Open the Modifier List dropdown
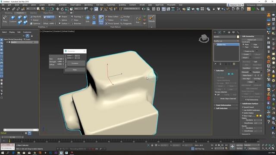 point(226,41)
